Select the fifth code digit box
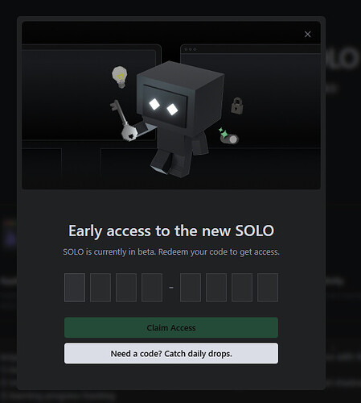Screen dimensions: 361x403 pos(191,288)
